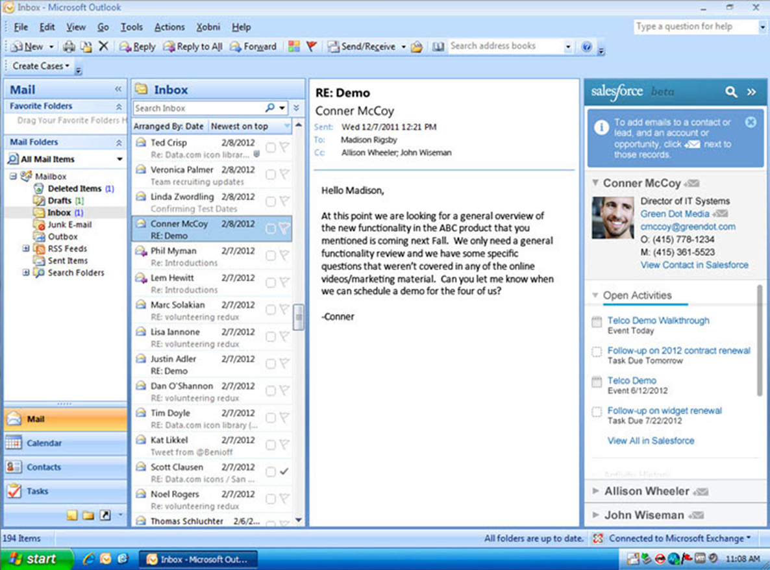Image resolution: width=770 pixels, height=570 pixels.
Task: Click the blue Help question mark icon
Action: point(587,47)
